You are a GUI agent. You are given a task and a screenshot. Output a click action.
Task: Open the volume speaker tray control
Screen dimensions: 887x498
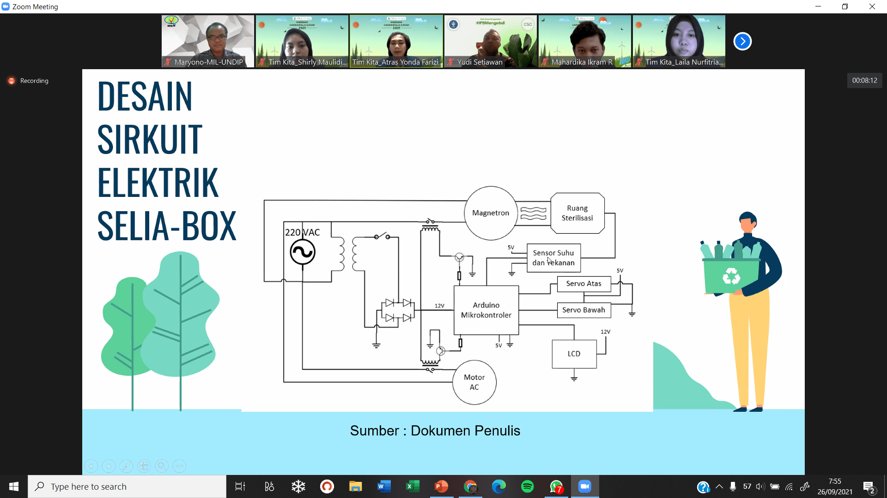(760, 486)
